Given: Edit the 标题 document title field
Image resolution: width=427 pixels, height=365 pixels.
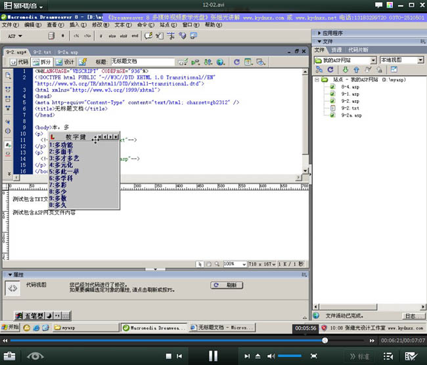Looking at the screenshot, I should click(143, 62).
